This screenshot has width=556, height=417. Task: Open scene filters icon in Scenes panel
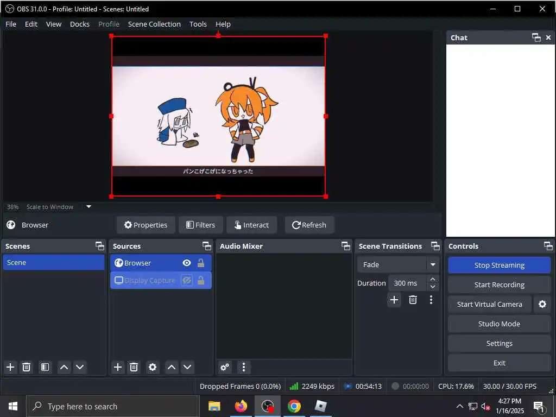pyautogui.click(x=45, y=367)
